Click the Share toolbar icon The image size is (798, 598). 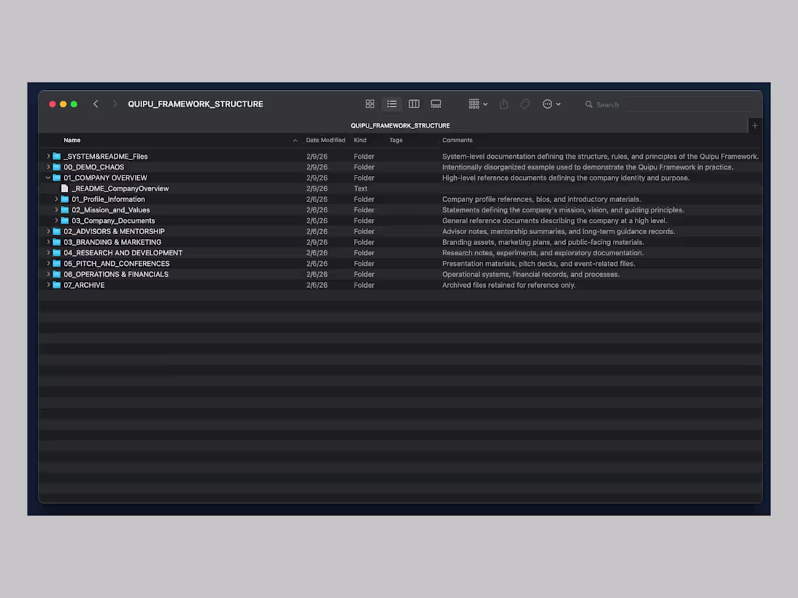pyautogui.click(x=504, y=104)
